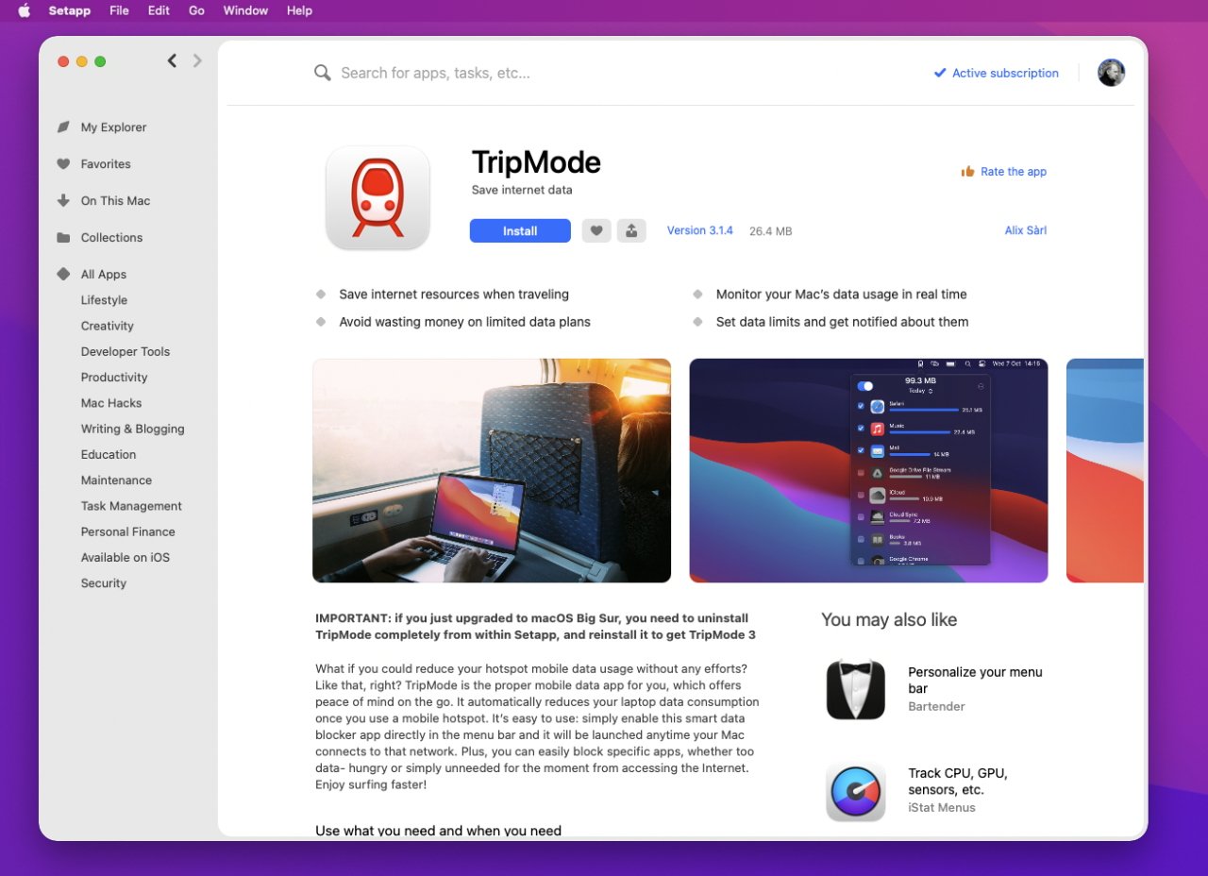
Task: Open the Go menu
Action: [196, 10]
